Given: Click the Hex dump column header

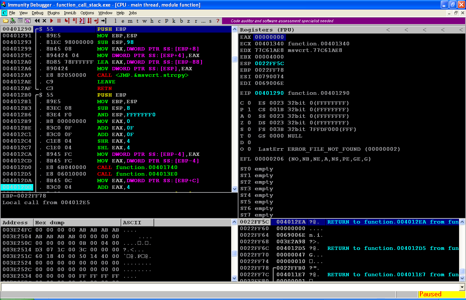Looking at the screenshot, I should click(77, 222).
